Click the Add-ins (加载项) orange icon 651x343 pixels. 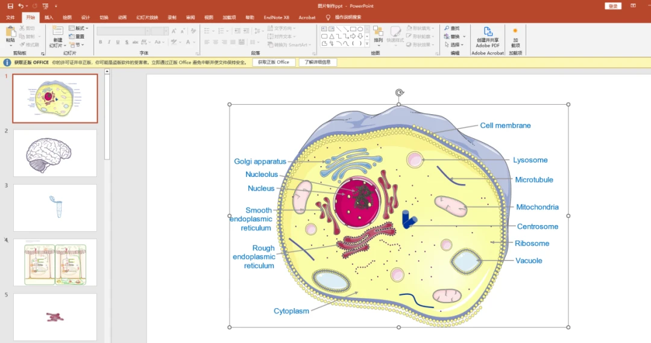(515, 31)
